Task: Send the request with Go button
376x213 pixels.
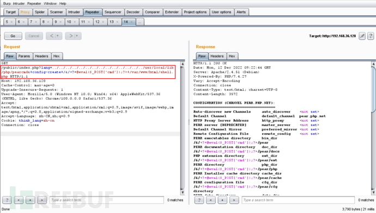Action: tap(13, 36)
